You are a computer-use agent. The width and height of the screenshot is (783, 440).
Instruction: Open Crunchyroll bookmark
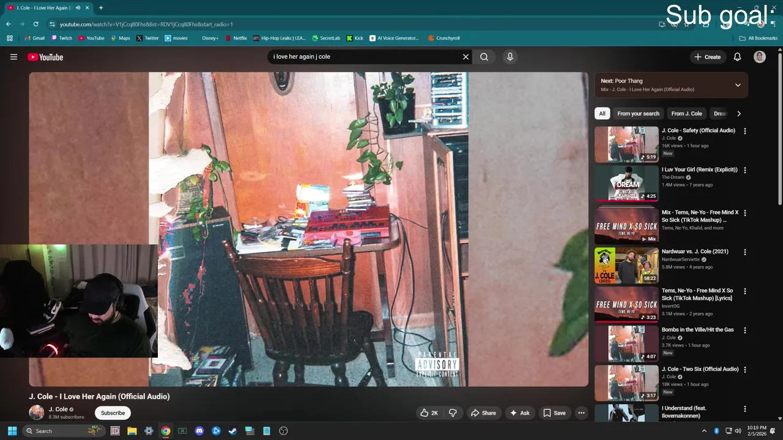443,38
